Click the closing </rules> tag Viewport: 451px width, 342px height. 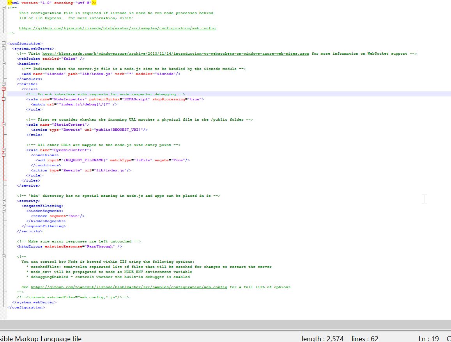31,180
